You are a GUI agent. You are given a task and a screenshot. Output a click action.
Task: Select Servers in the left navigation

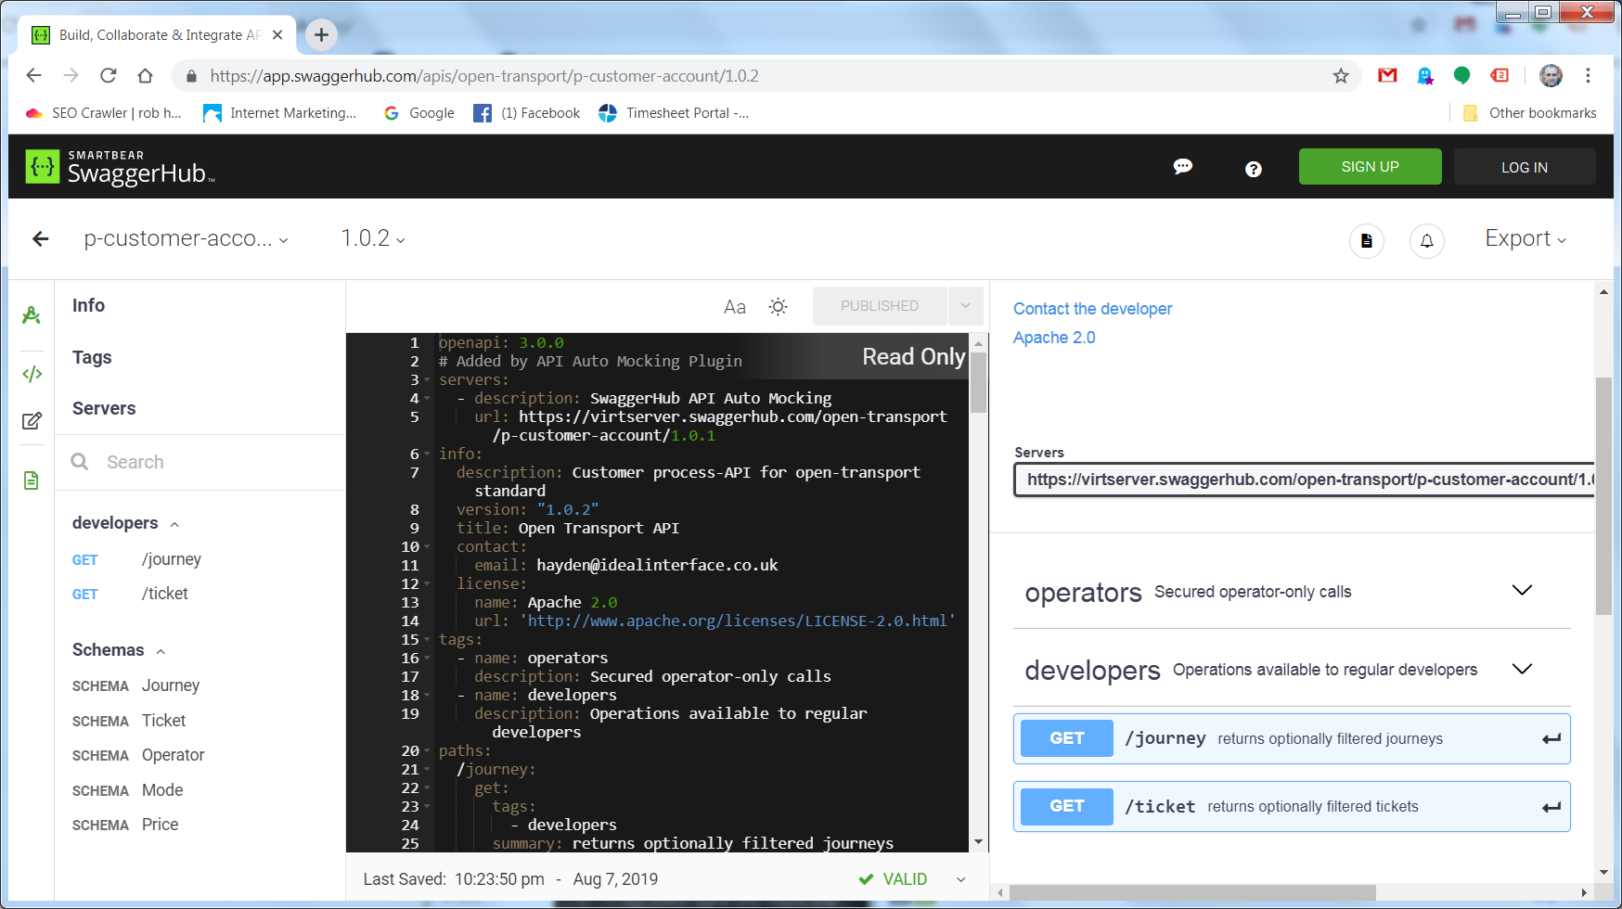pyautogui.click(x=104, y=408)
